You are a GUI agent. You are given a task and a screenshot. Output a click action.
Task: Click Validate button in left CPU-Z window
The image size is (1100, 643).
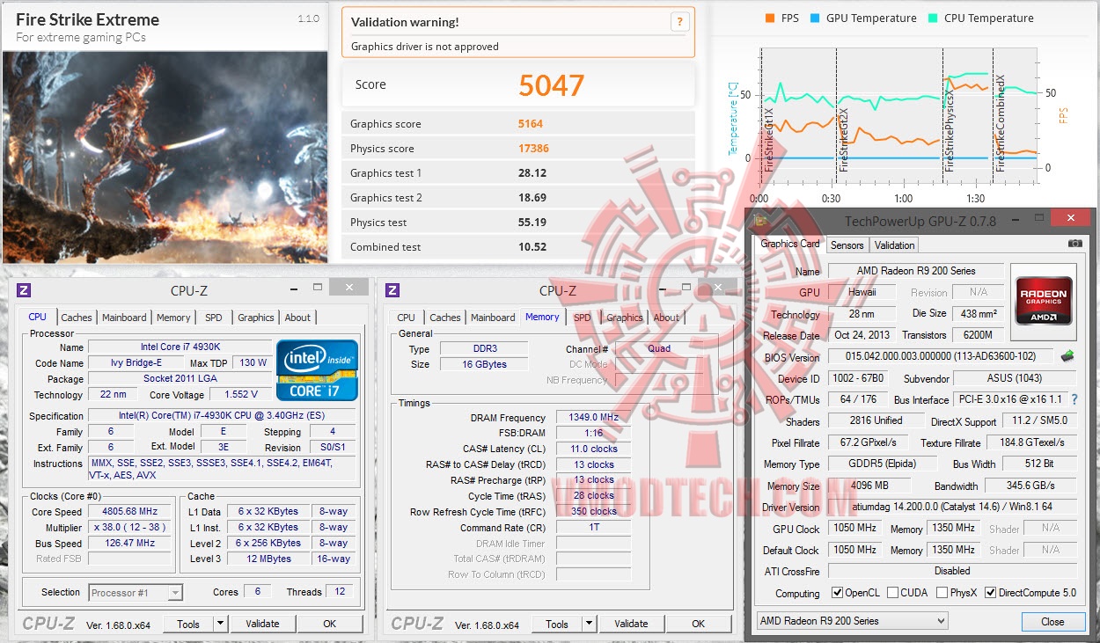(x=262, y=625)
